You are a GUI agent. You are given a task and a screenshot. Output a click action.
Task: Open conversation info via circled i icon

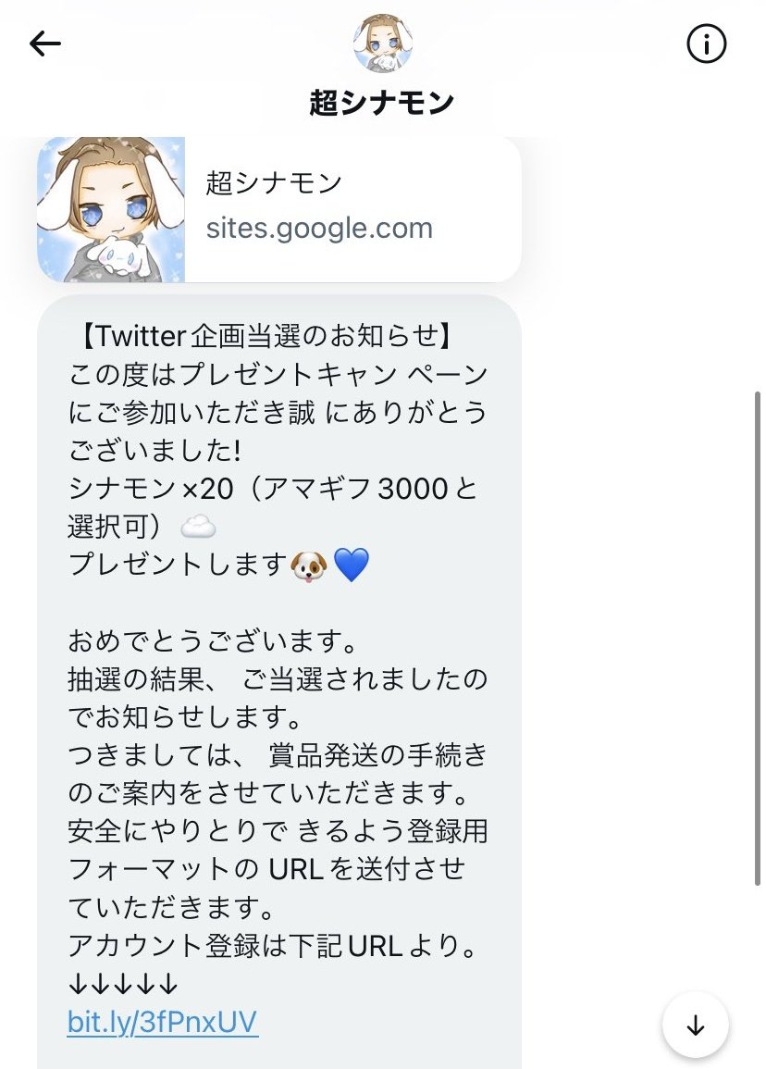tap(706, 44)
